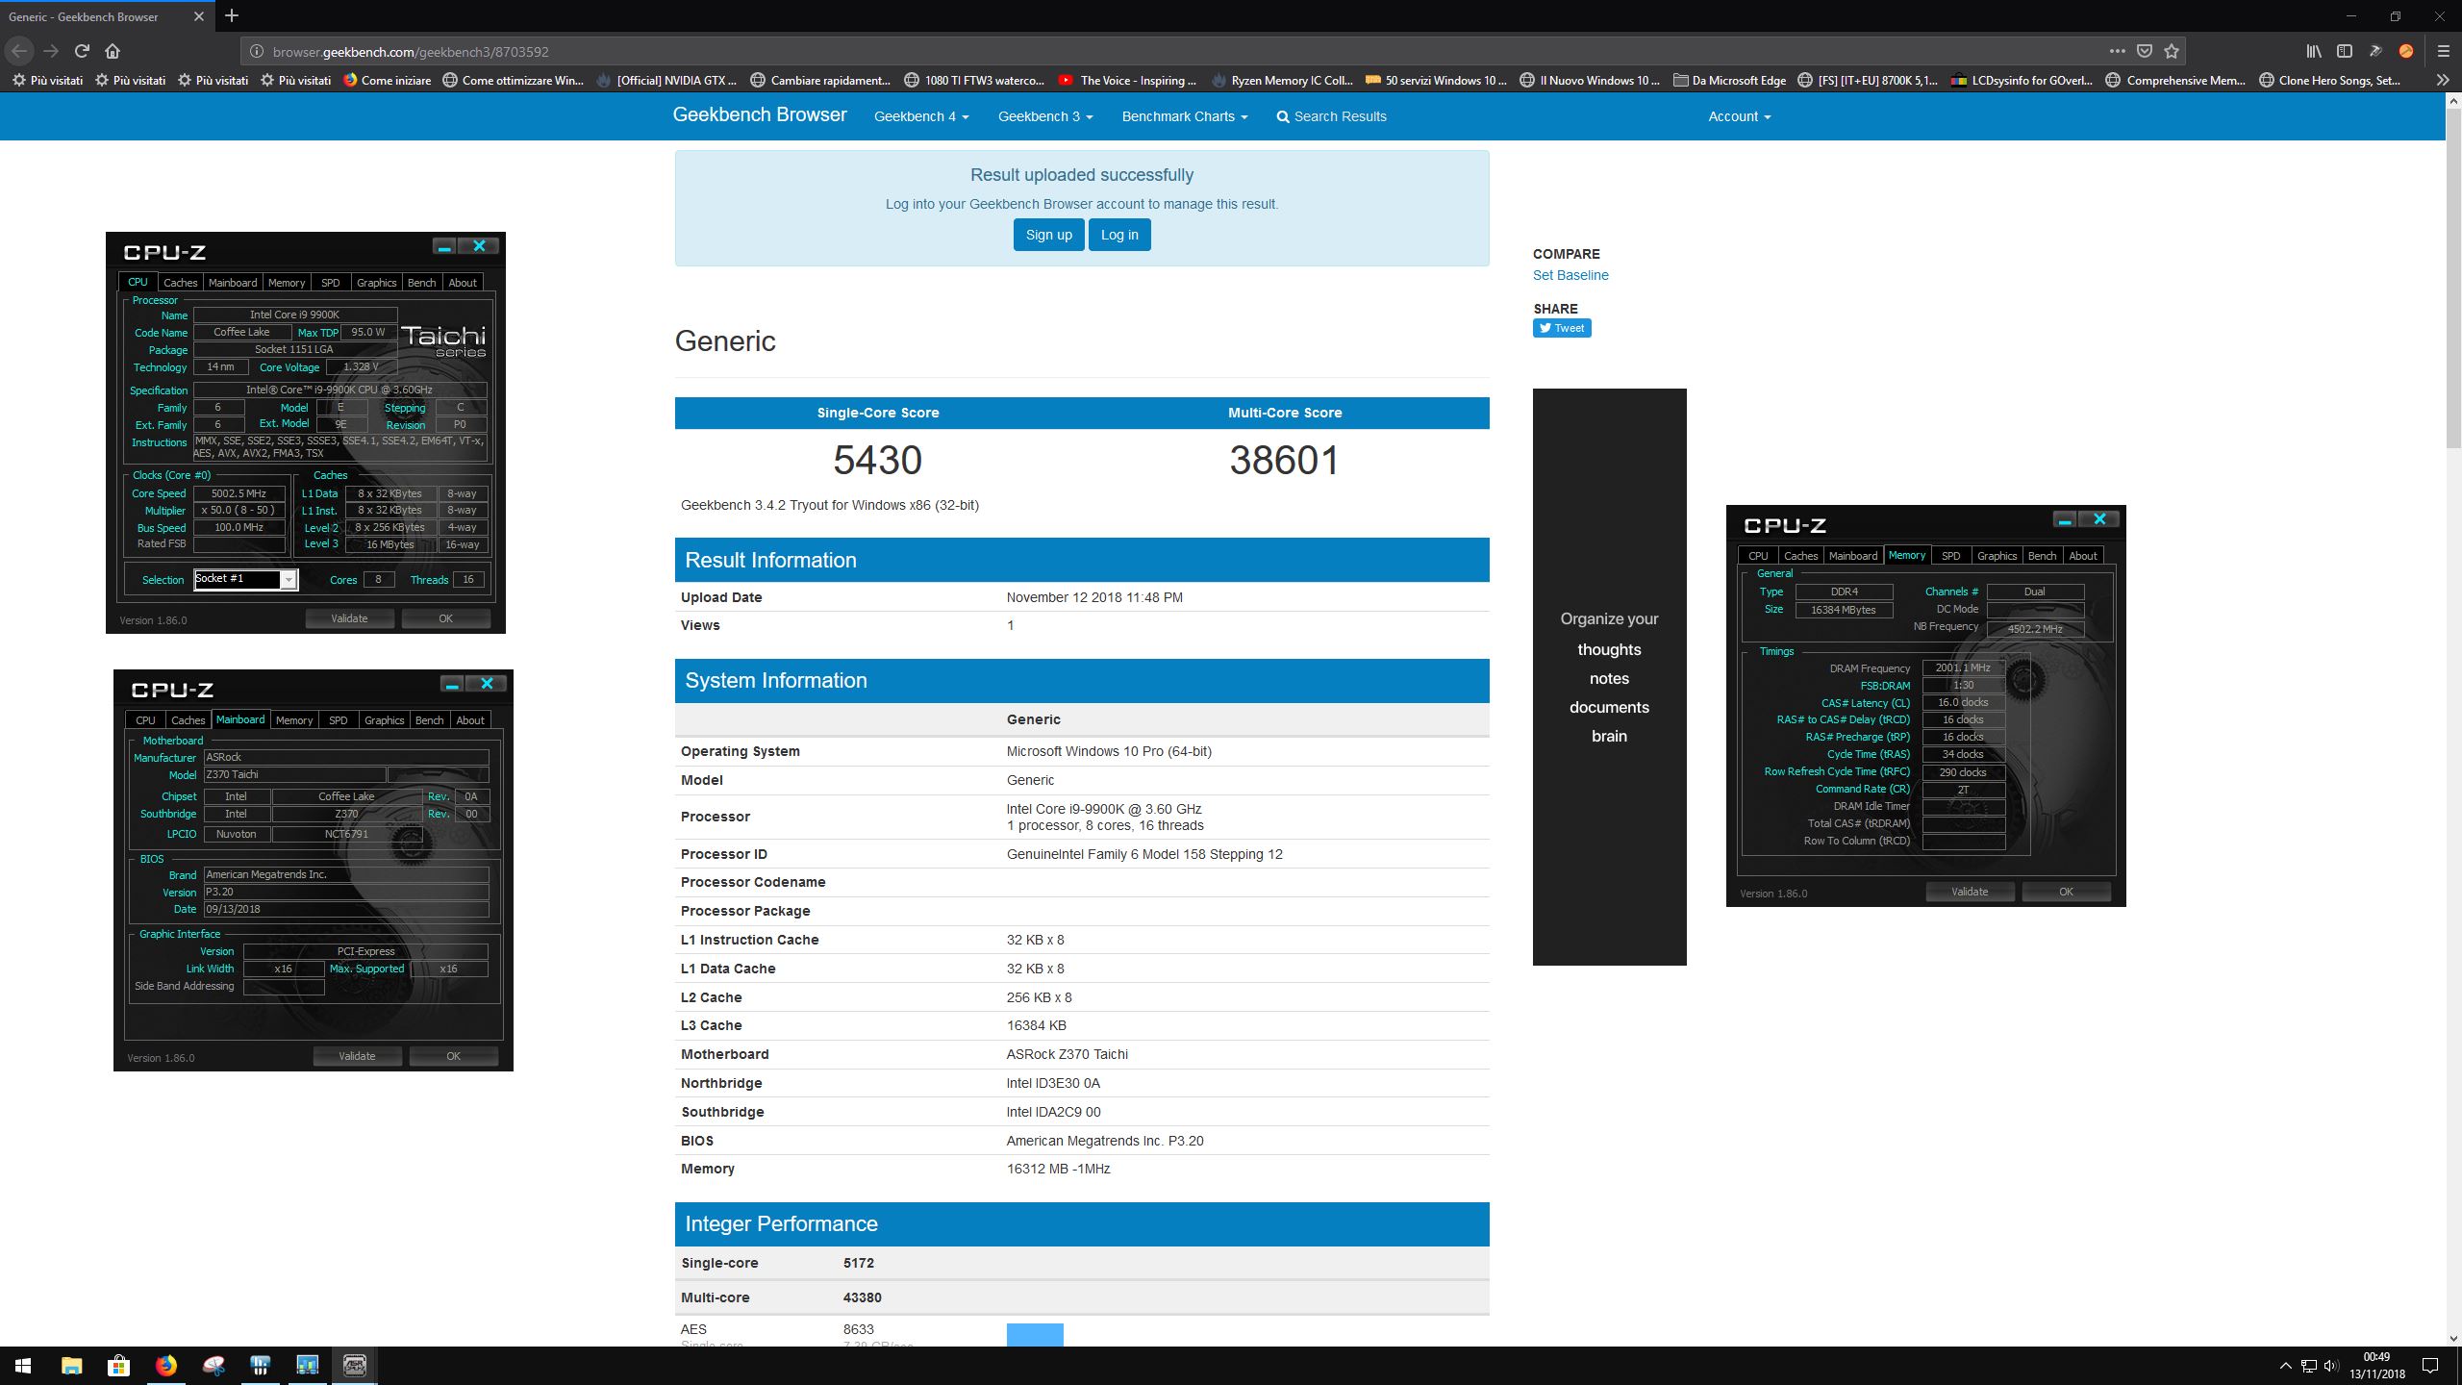Open a new browser tab

(x=232, y=15)
